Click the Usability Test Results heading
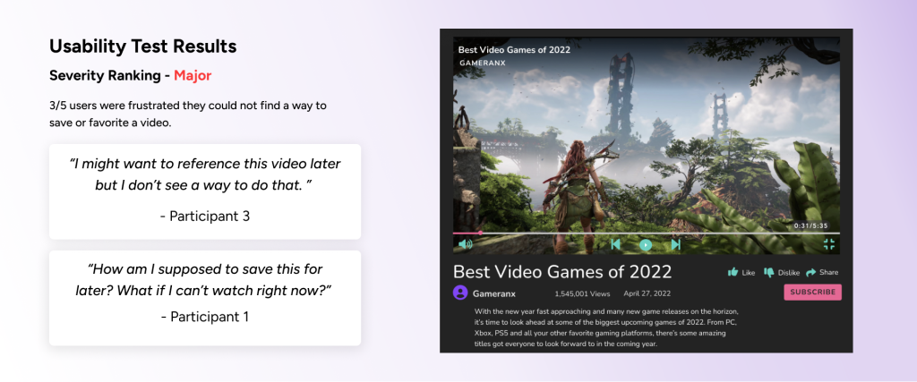 142,47
